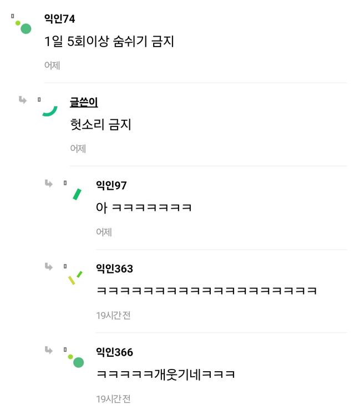Click reply arrow beside 익인363 comment
Image resolution: width=355 pixels, height=415 pixels.
49,266
